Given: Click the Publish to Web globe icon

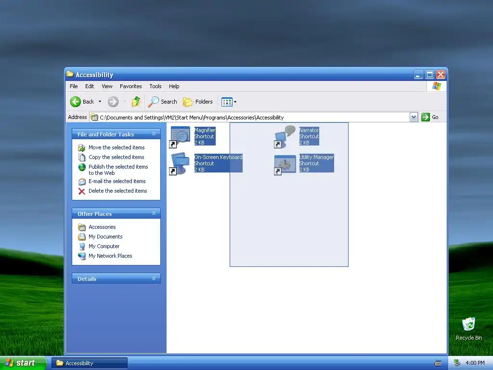Looking at the screenshot, I should pyautogui.click(x=82, y=167).
